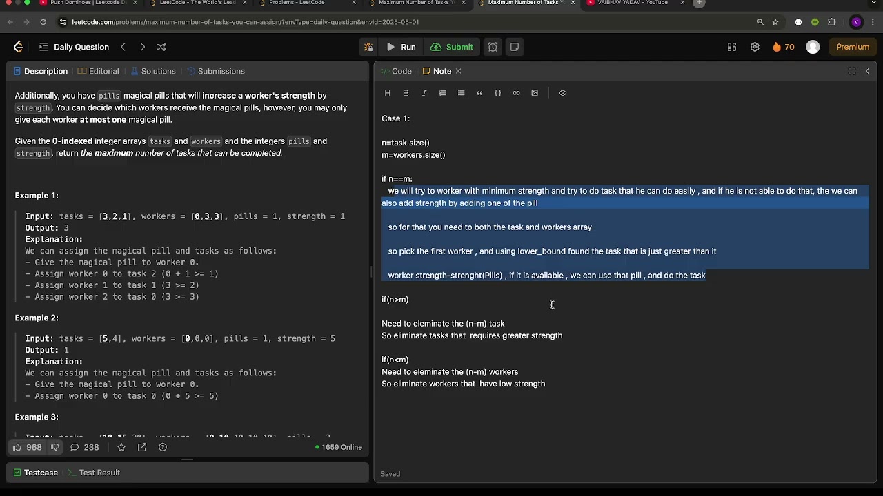This screenshot has height=496, width=883.
Task: Open the user avatar menu
Action: click(813, 47)
